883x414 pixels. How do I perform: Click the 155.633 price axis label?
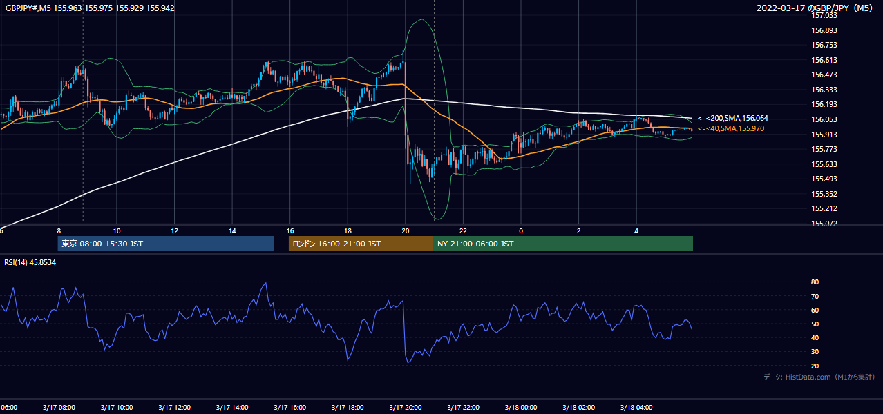(824, 164)
